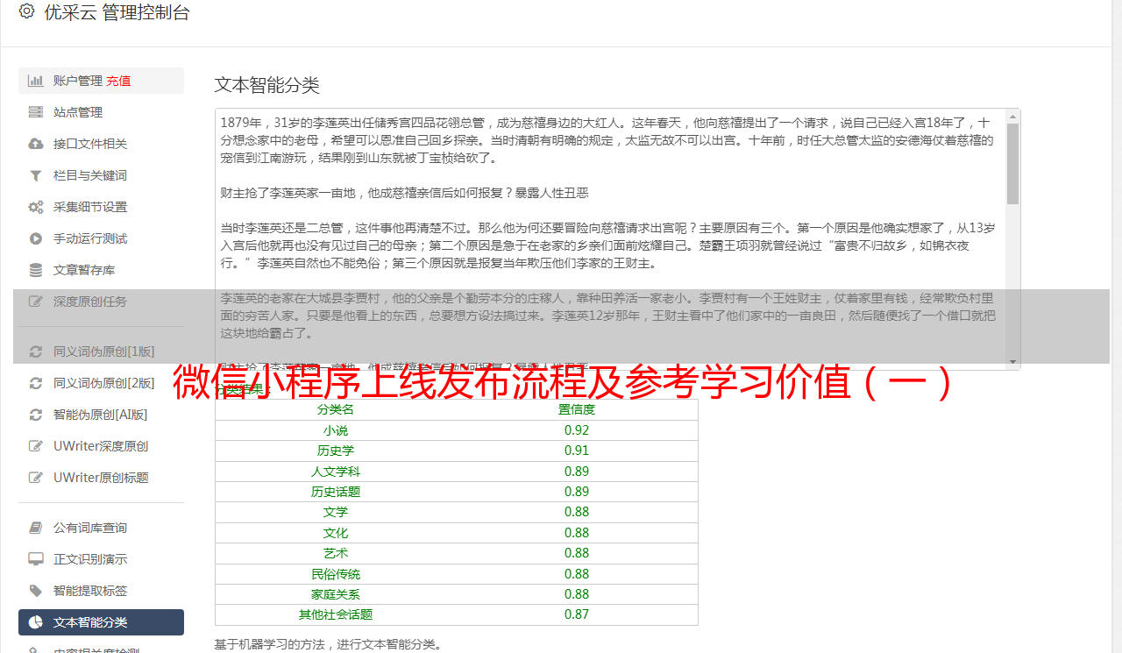Viewport: 1122px width, 653px height.
Task: Click the play circle icon for 手动运行测试
Action: tap(36, 238)
